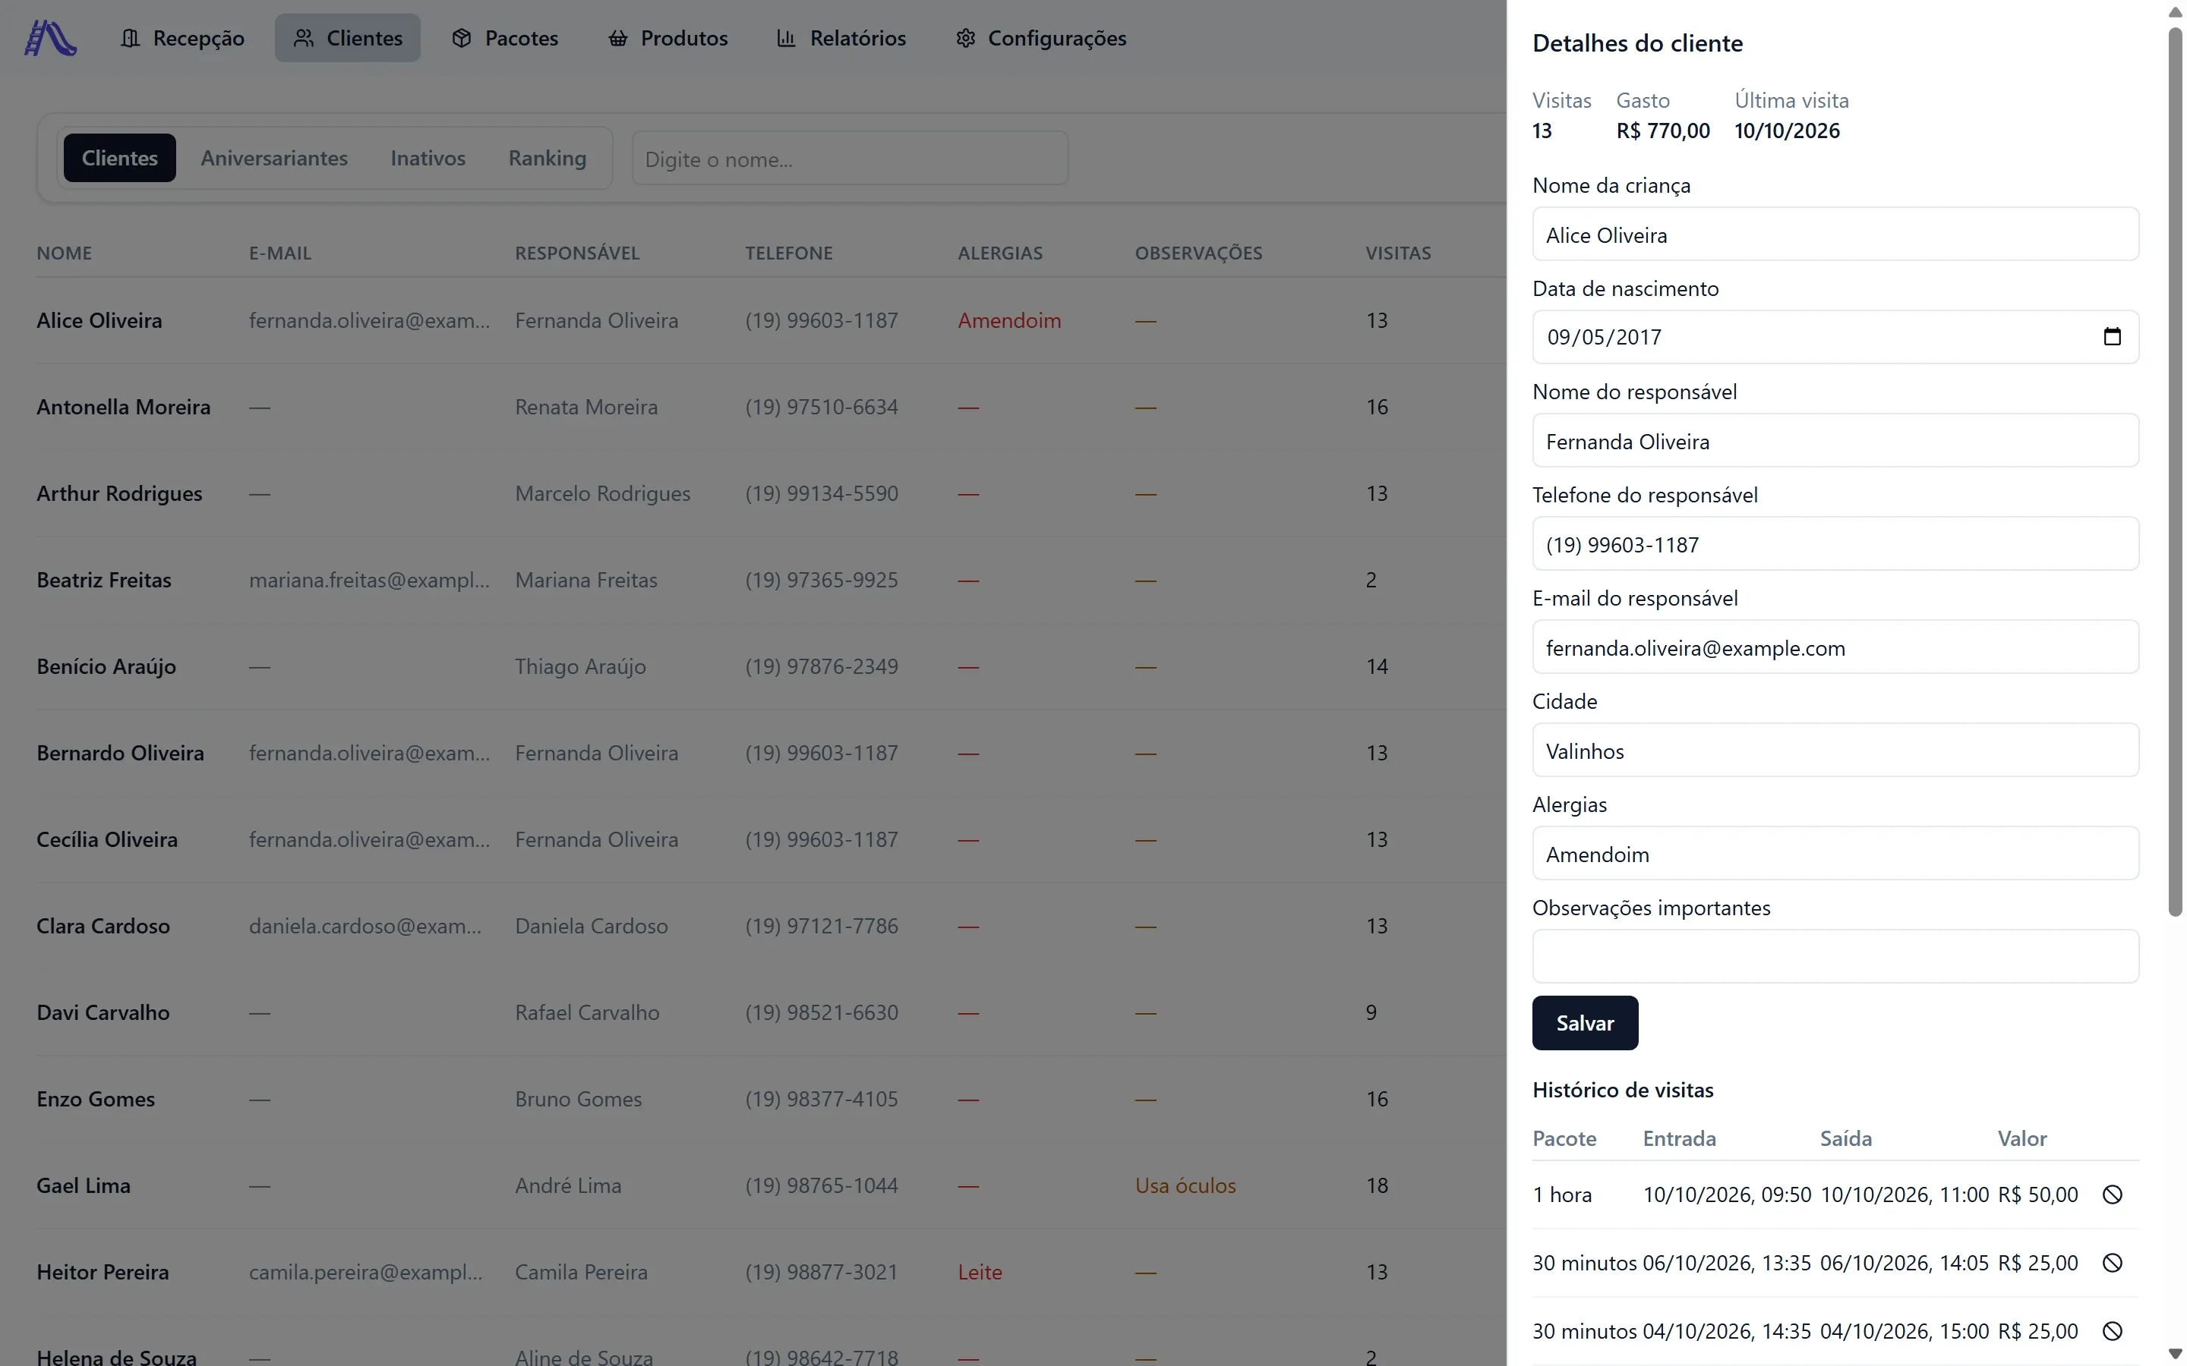This screenshot has width=2187, height=1366.
Task: Click the scrollbar down arrow
Action: tap(2176, 1355)
